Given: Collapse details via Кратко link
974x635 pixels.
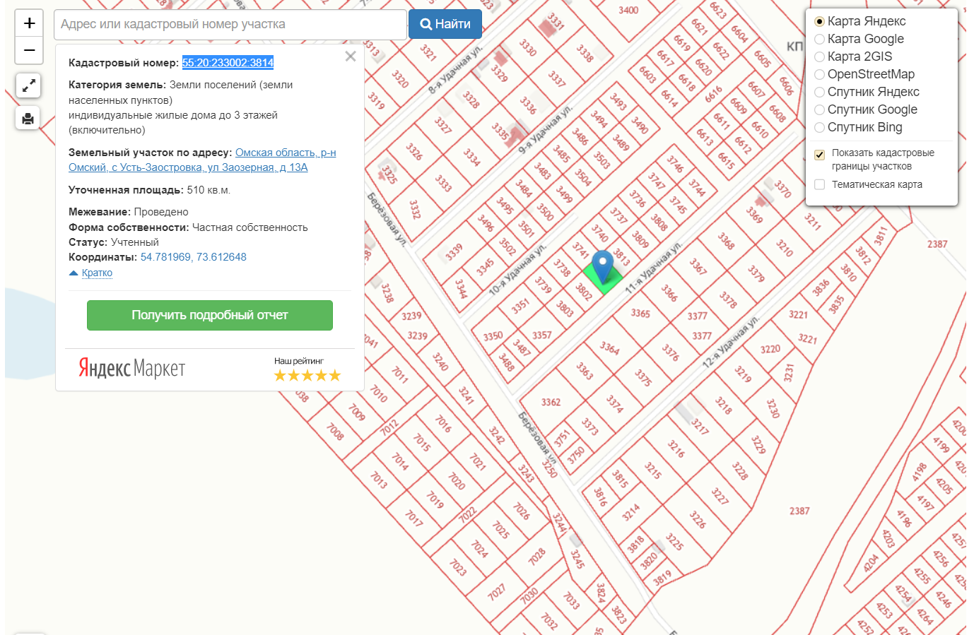Looking at the screenshot, I should pyautogui.click(x=97, y=273).
